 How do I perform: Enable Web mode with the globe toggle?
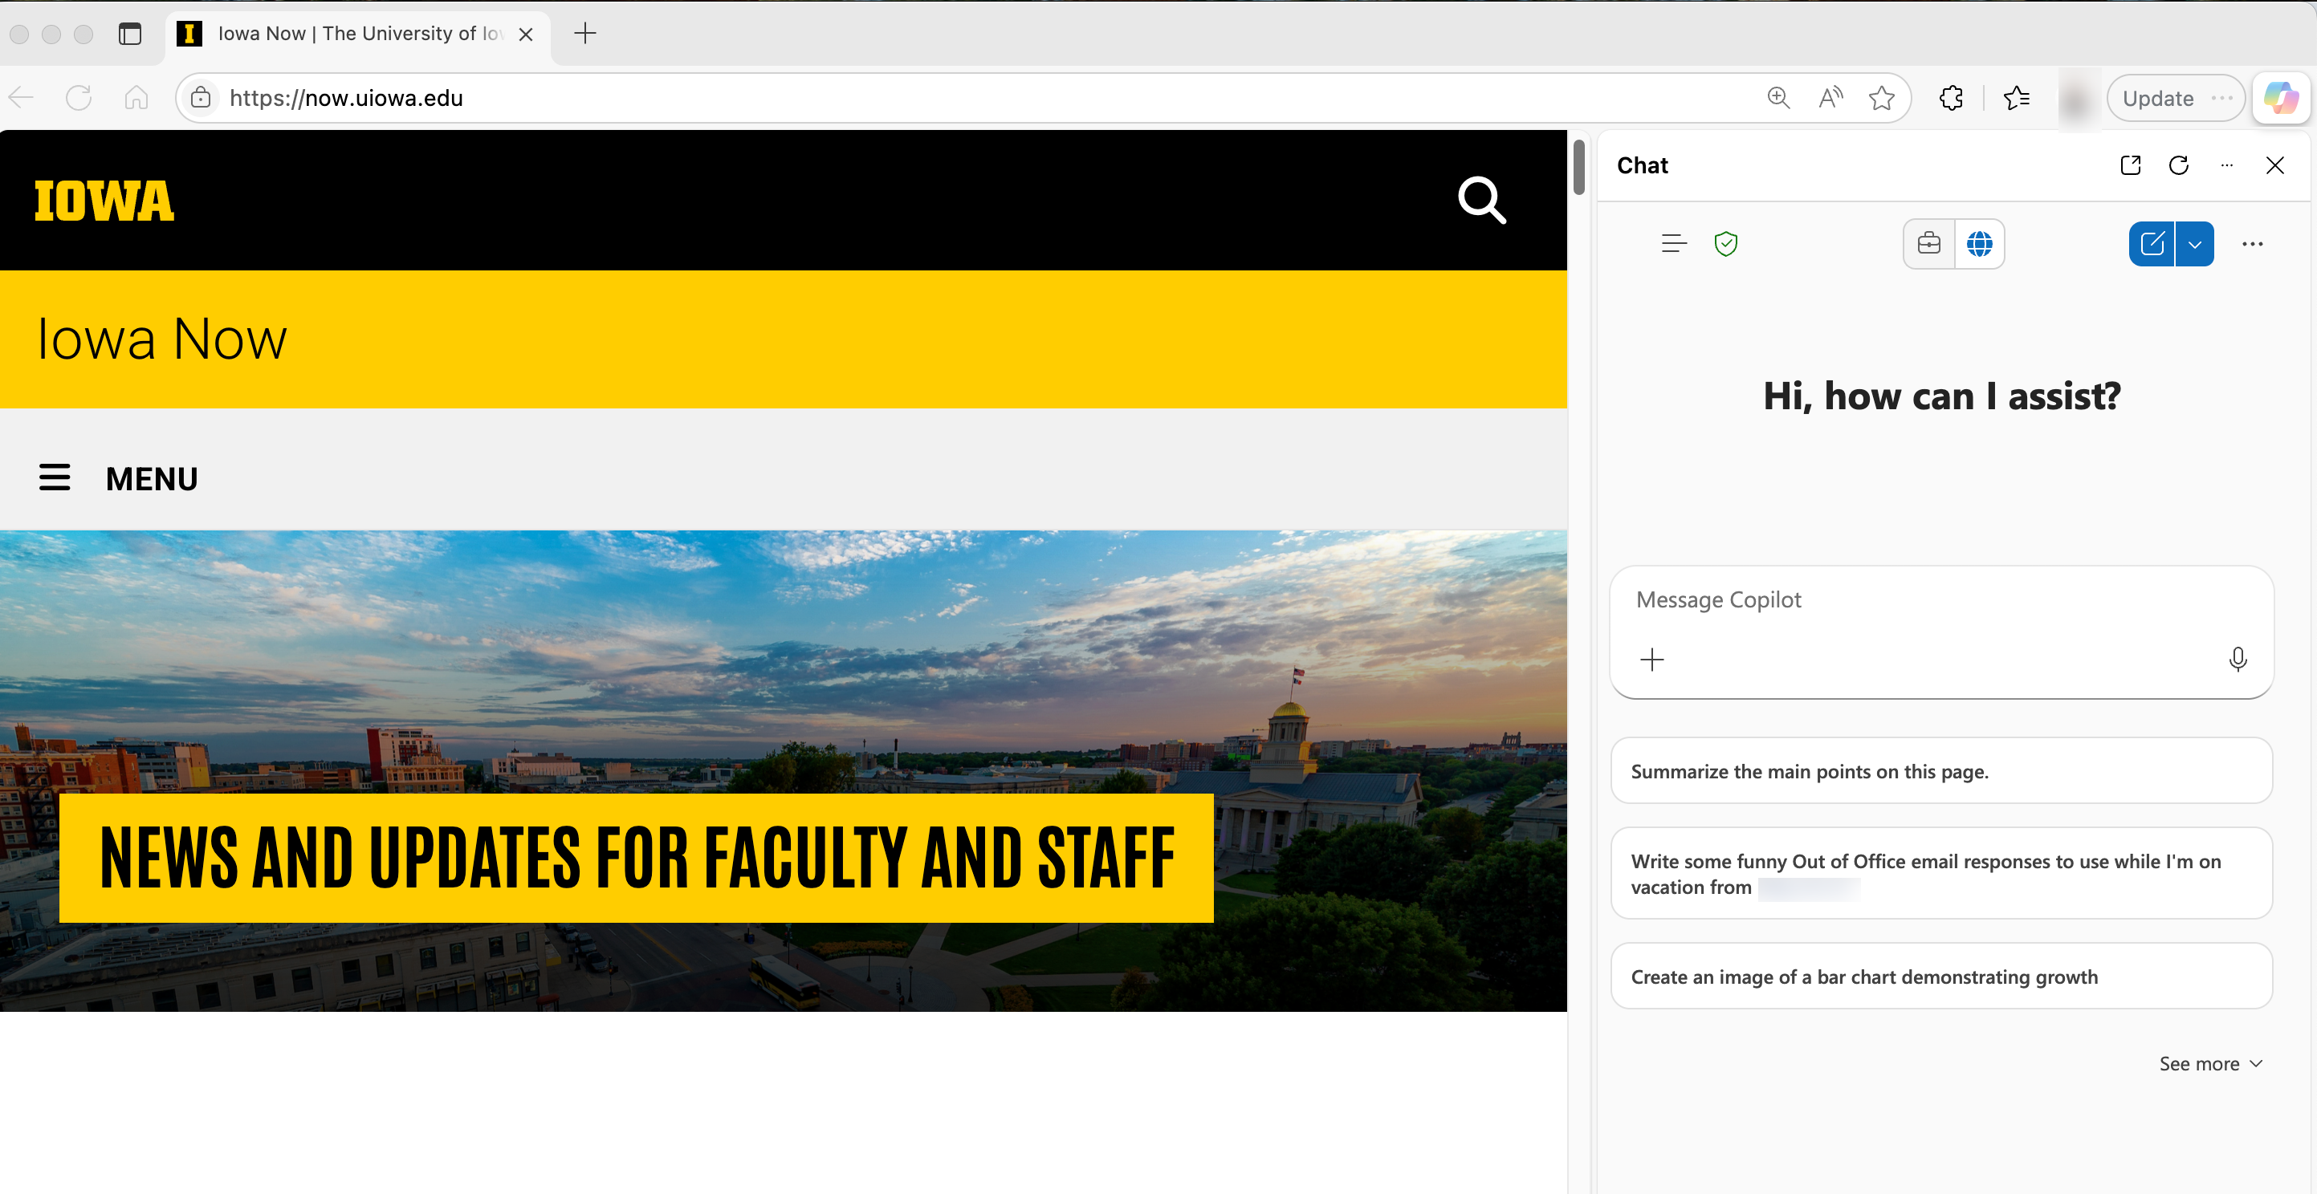coord(1981,243)
